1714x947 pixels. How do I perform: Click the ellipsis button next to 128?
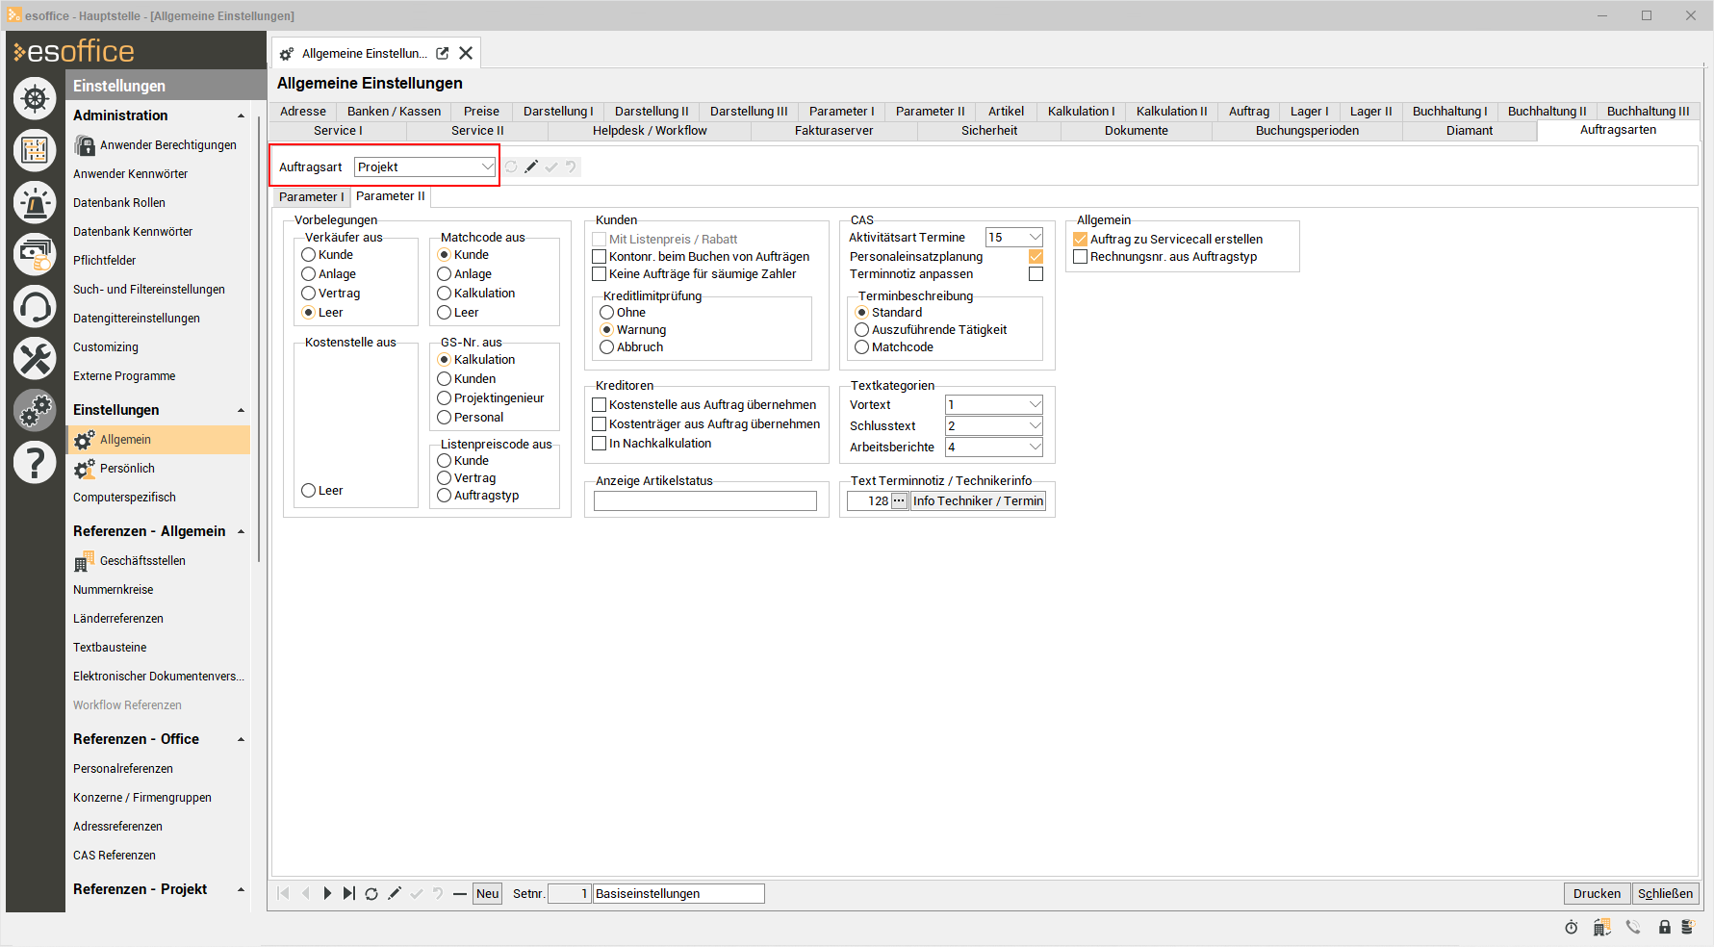(899, 501)
